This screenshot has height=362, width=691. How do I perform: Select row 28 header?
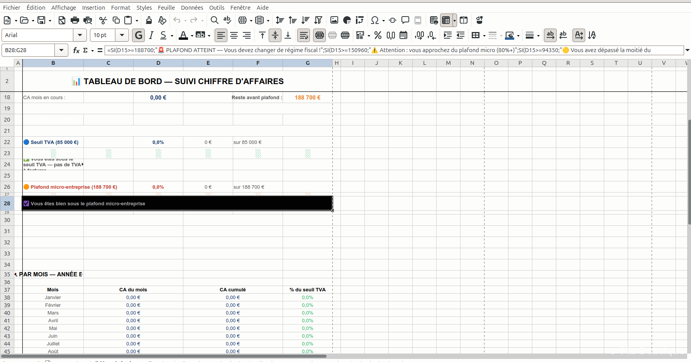click(x=7, y=203)
